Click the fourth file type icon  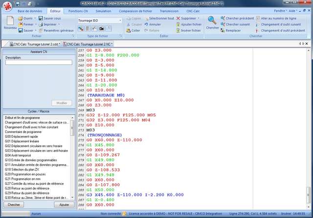tap(101, 28)
